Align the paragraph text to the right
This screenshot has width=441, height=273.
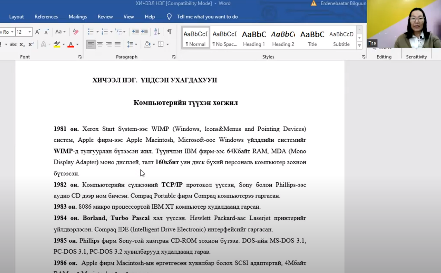(109, 45)
